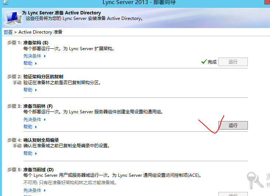The width and height of the screenshot is (270, 196).
Task: Click the green checkmark next to 完成
Action: pos(204,61)
